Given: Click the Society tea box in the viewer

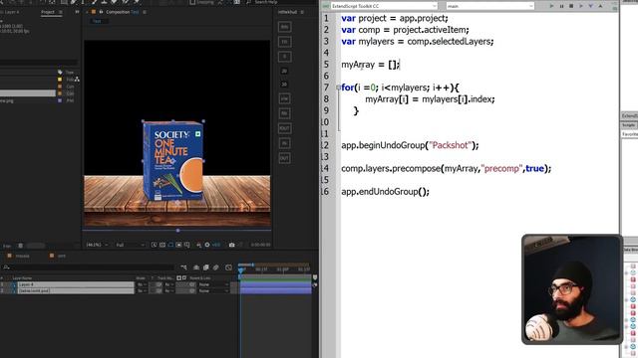Looking at the screenshot, I should [172, 160].
